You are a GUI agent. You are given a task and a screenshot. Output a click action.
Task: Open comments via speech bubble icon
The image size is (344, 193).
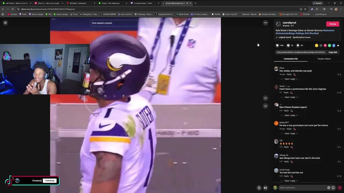(288, 46)
